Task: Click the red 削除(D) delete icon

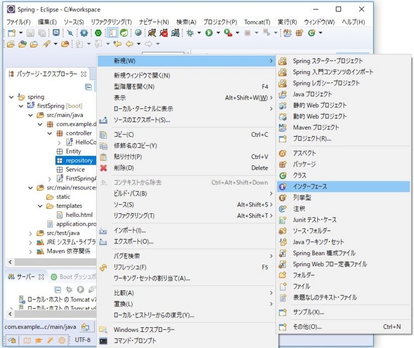Action: tap(103, 168)
